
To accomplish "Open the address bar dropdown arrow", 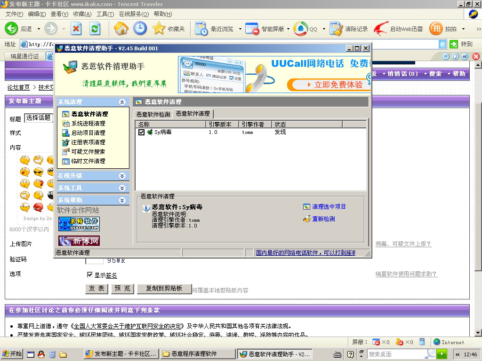I will 442,44.
